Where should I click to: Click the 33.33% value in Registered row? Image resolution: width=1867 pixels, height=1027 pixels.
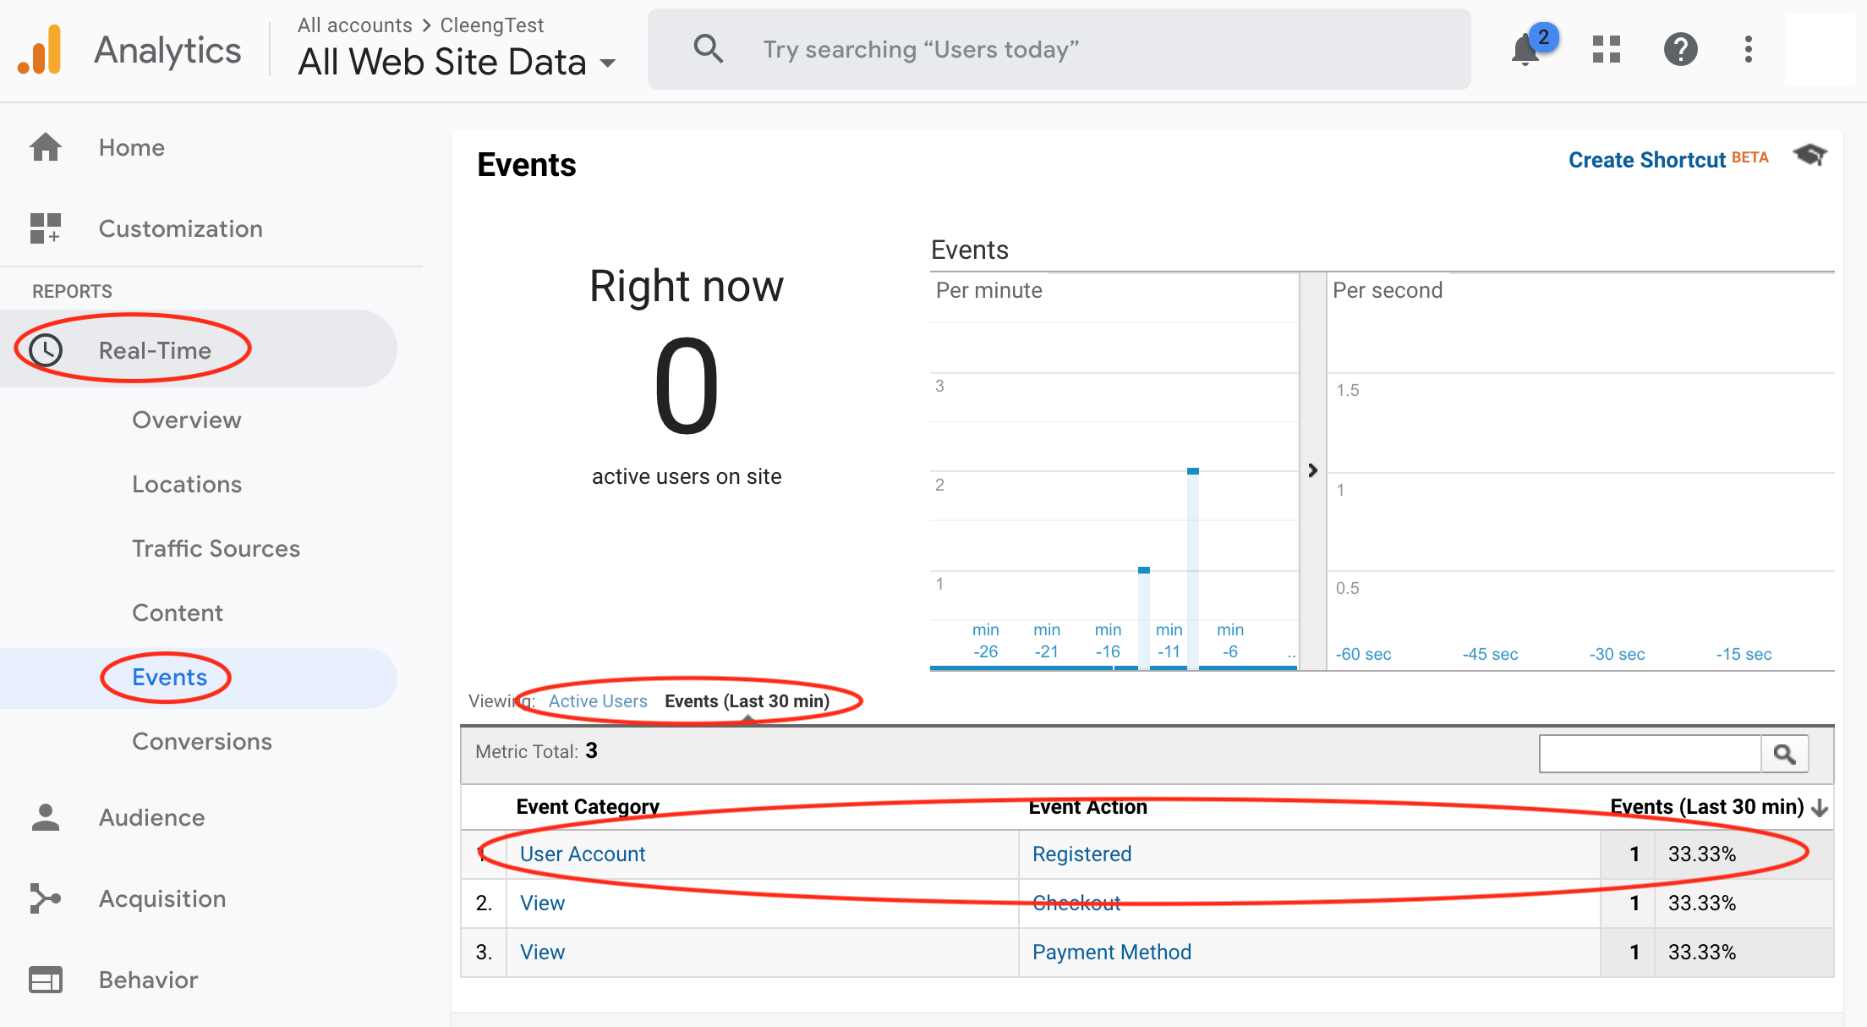(x=1702, y=854)
